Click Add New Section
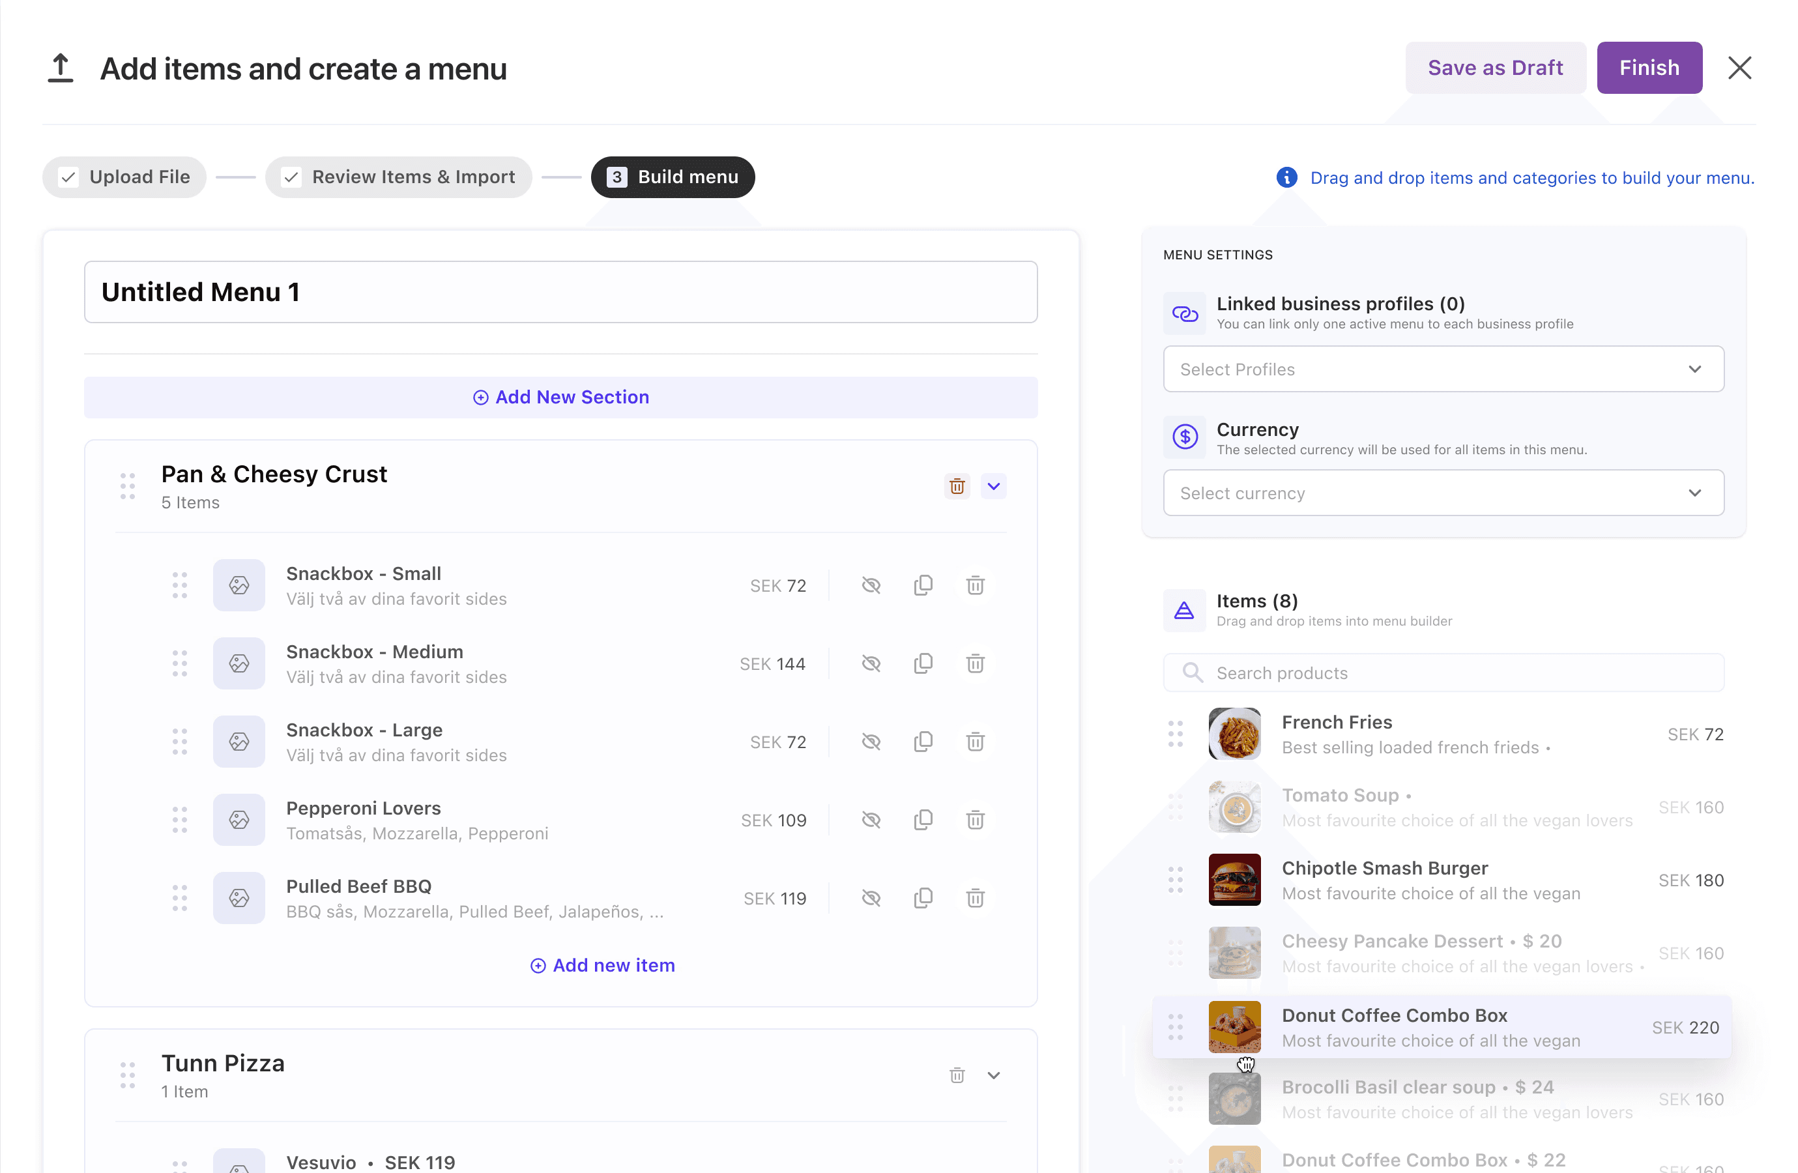The width and height of the screenshot is (1798, 1173). (x=560, y=398)
